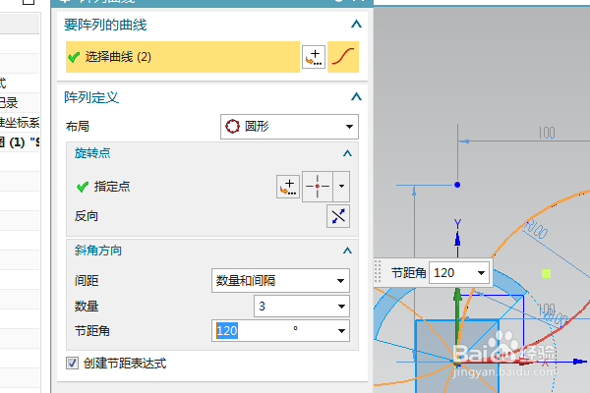Click the red curve selection icon
Image resolution: width=590 pixels, height=393 pixels.
click(x=343, y=57)
